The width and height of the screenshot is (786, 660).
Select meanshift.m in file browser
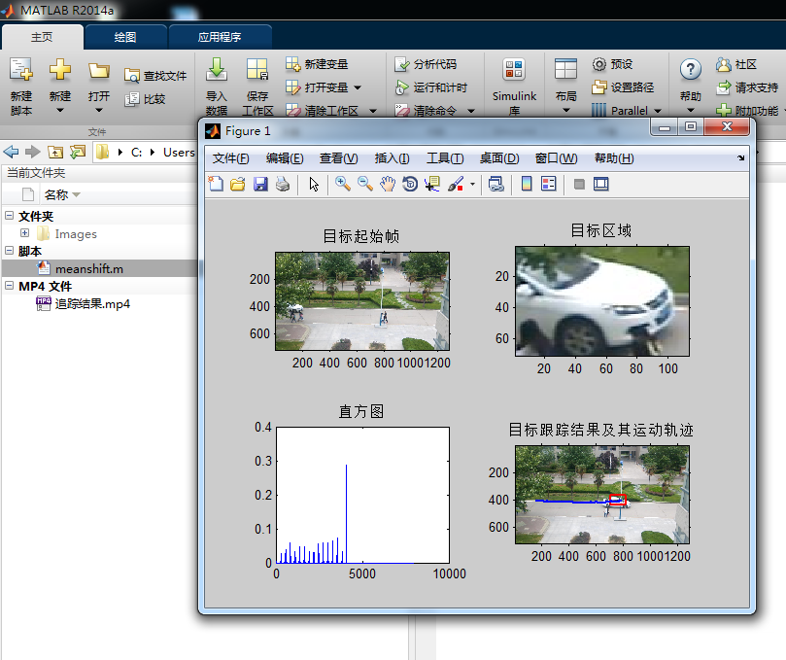point(89,269)
